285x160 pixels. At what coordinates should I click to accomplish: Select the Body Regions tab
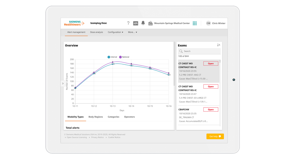pos(96,117)
